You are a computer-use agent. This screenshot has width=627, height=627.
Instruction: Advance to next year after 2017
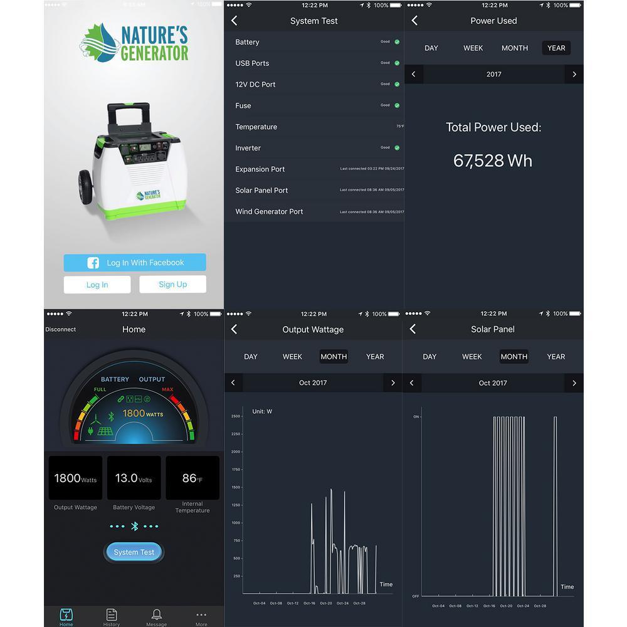(574, 74)
